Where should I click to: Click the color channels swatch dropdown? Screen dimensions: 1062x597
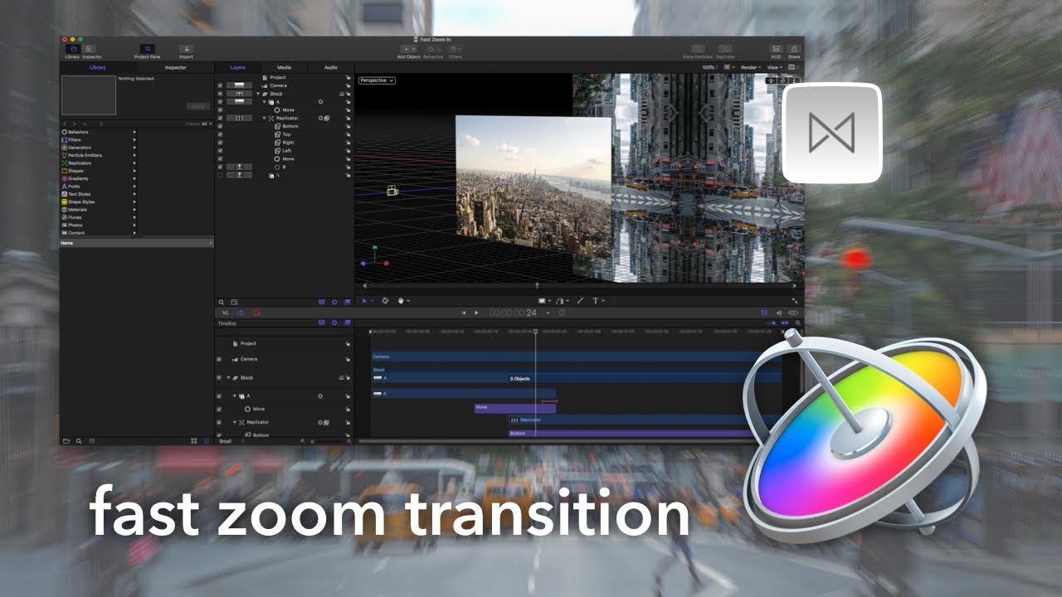click(x=730, y=67)
